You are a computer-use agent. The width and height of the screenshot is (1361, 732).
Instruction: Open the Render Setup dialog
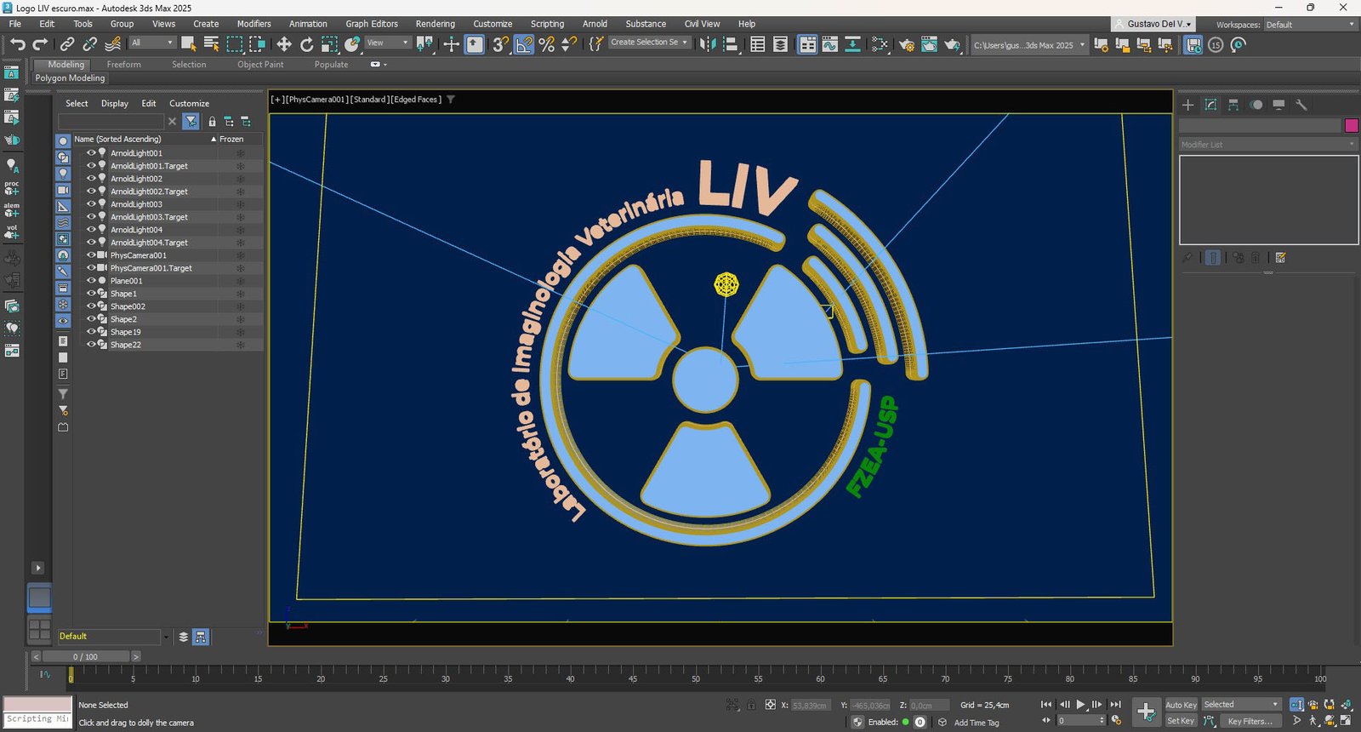(907, 44)
